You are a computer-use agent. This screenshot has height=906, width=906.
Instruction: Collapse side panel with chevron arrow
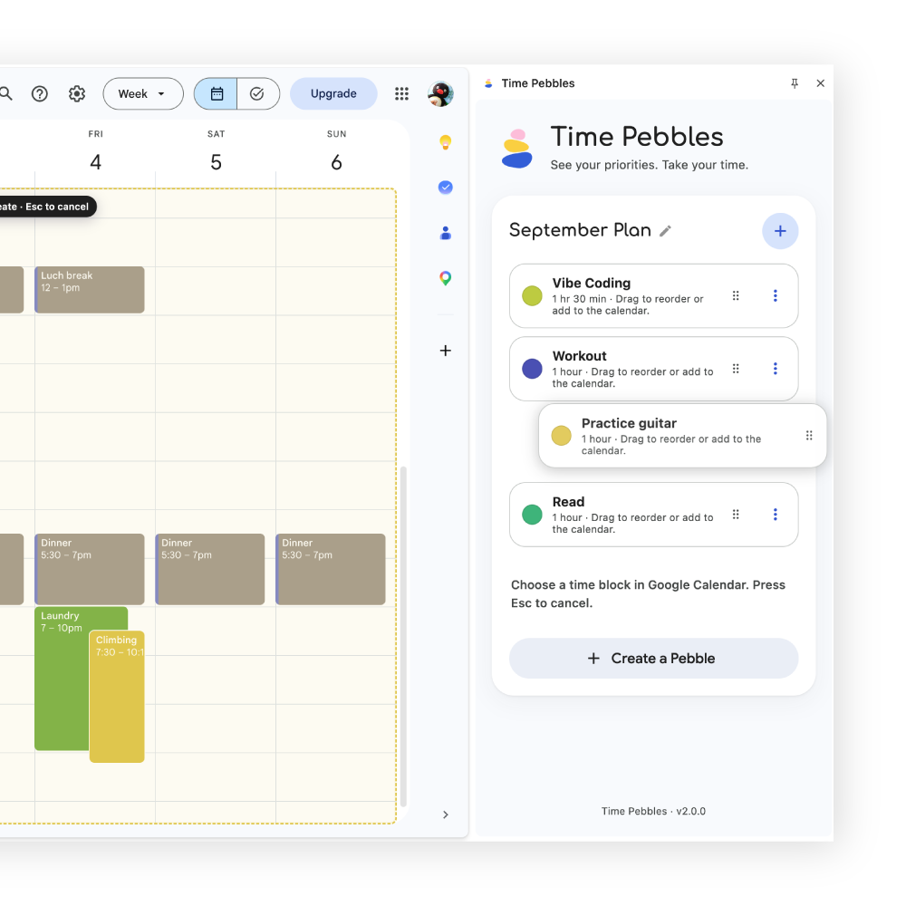tap(445, 814)
